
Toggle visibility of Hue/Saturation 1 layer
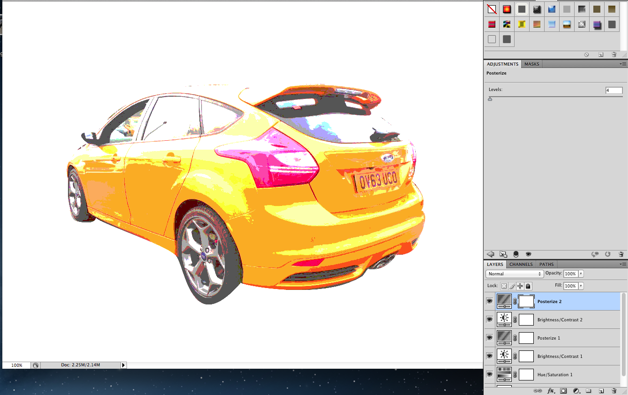[489, 374]
